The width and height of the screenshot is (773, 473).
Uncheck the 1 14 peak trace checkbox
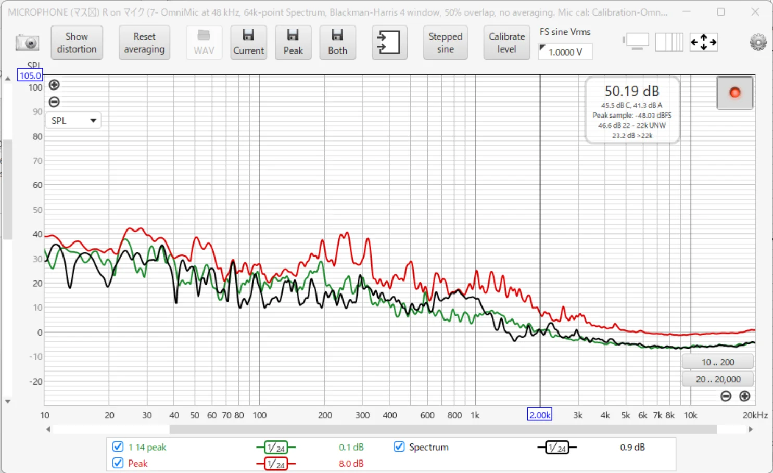(x=118, y=447)
